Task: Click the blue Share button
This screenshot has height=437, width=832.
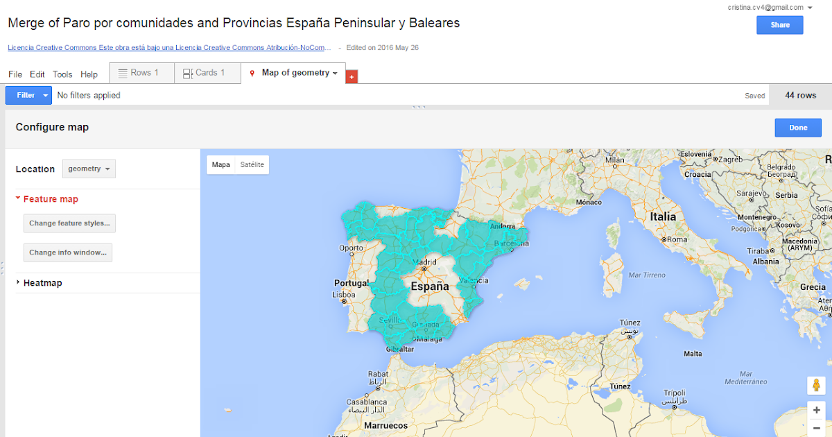Action: pyautogui.click(x=779, y=24)
